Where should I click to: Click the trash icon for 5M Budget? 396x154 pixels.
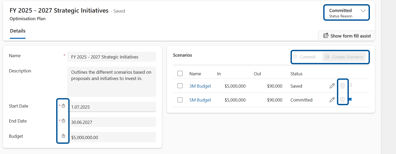[342, 100]
